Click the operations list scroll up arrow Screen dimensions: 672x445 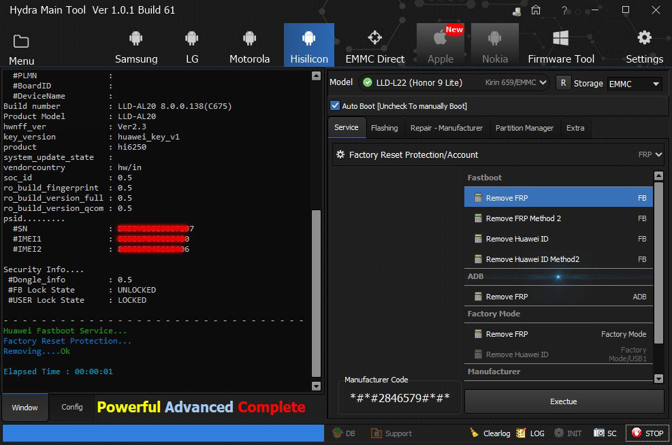click(658, 176)
